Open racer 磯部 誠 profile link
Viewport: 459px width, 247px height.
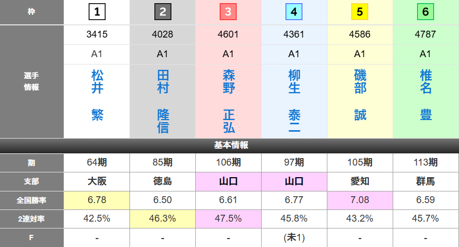pos(360,95)
